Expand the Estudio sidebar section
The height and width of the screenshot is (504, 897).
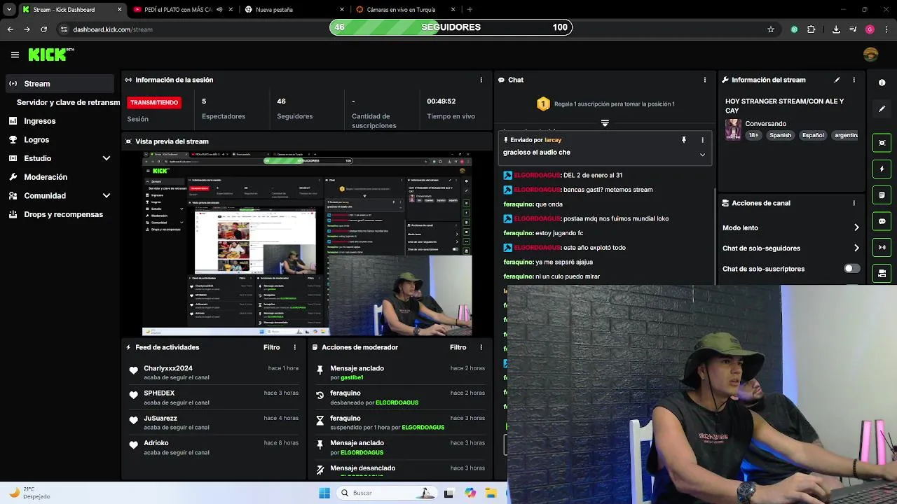pos(107,158)
